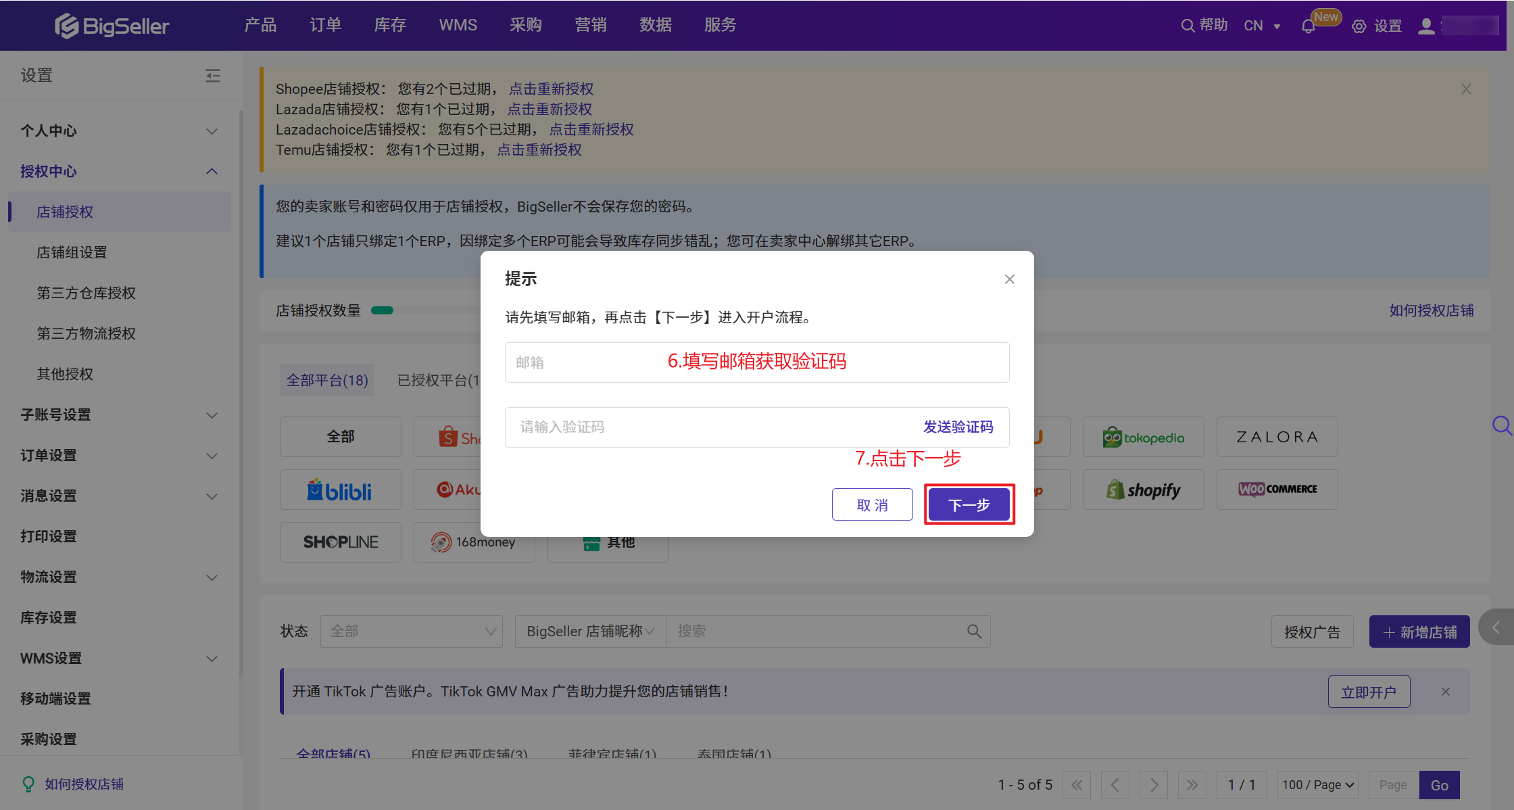Go to the next page arrow

(1154, 785)
